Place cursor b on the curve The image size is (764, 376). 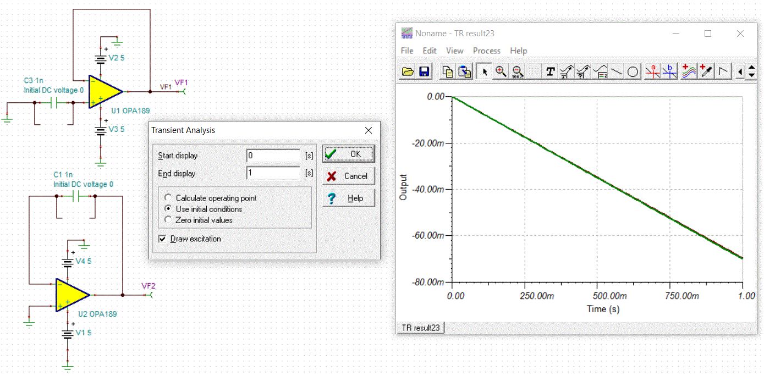[669, 71]
